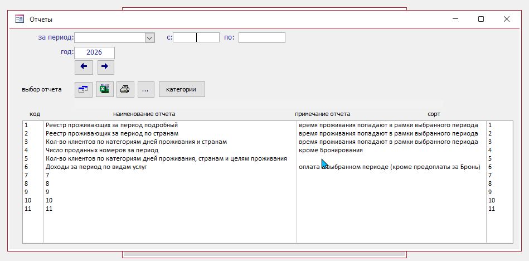Select 'Доходы за период по видам услуг'

coord(96,167)
